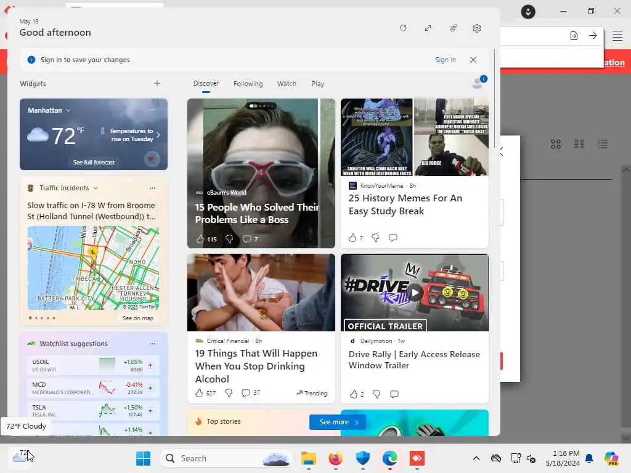Add a new widget with plus icon
The height and width of the screenshot is (473, 631).
click(157, 83)
